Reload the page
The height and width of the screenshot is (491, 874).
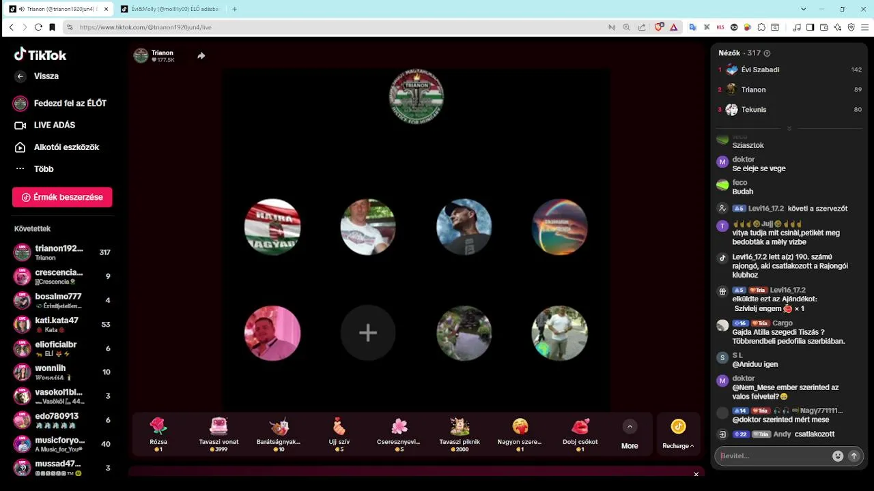(38, 27)
